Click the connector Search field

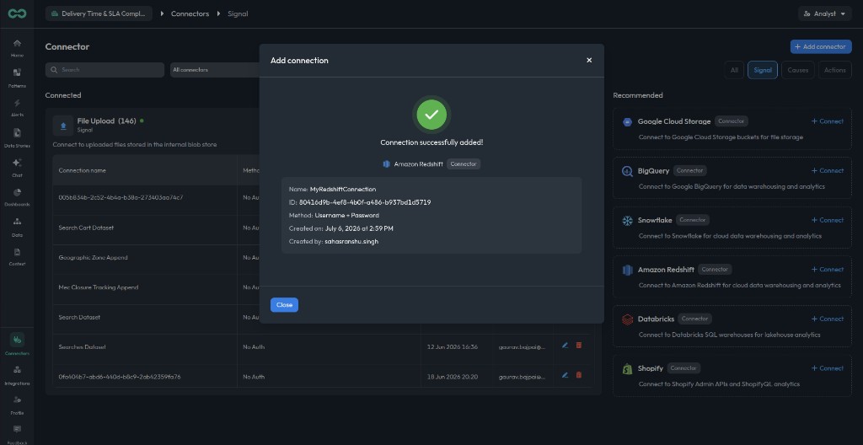pyautogui.click(x=105, y=70)
